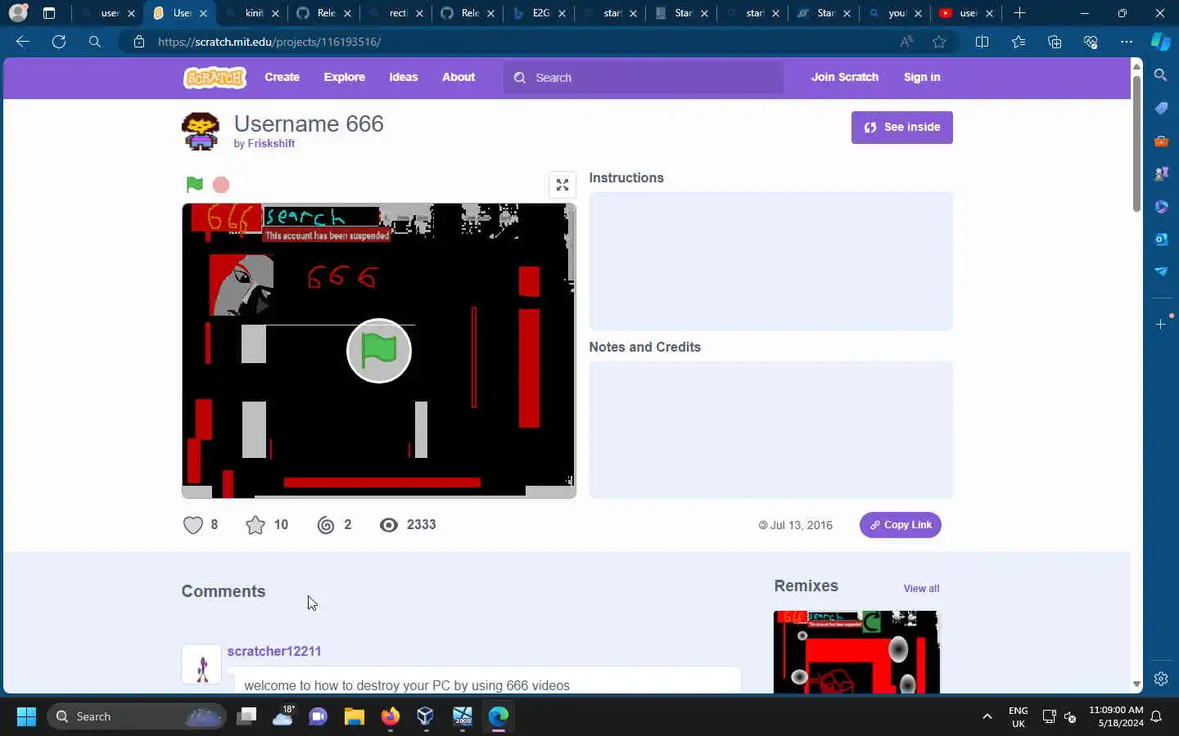Click the Scratch logo in navbar
The height and width of the screenshot is (736, 1179).
click(x=215, y=78)
